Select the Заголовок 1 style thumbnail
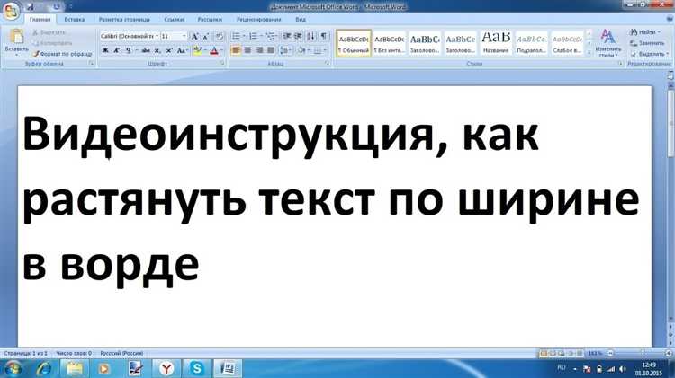 coord(425,43)
